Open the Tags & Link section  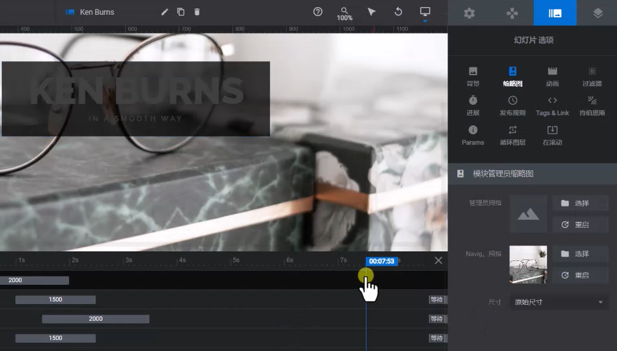(552, 106)
